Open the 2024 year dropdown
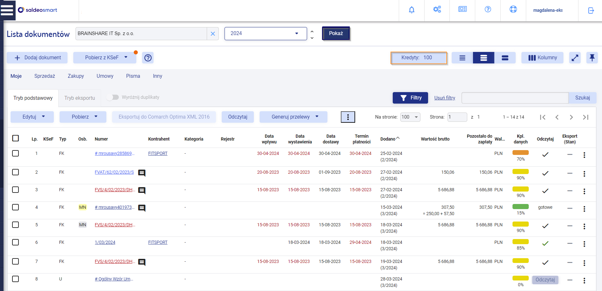This screenshot has height=291, width=602. click(x=266, y=33)
